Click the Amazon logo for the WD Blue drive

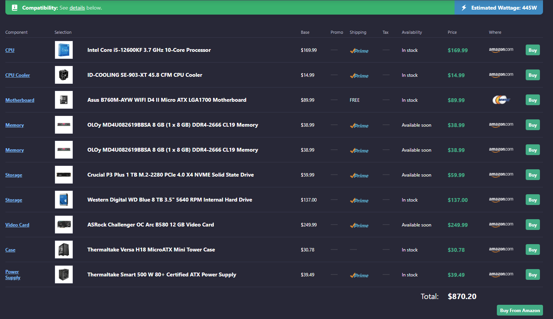(501, 200)
